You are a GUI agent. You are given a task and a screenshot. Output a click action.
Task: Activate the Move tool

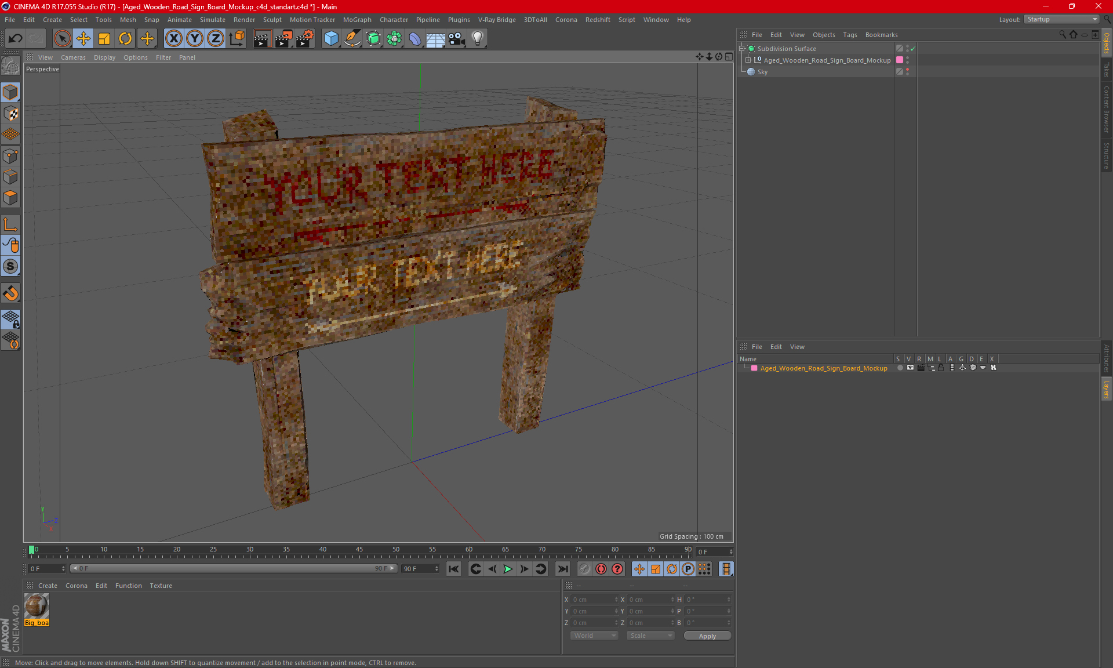pyautogui.click(x=83, y=38)
